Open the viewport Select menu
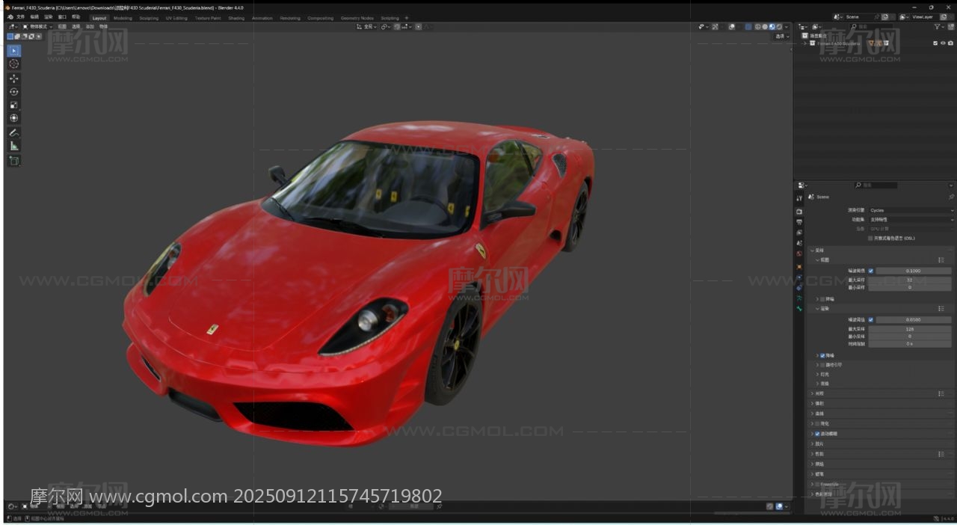The image size is (957, 525). tap(76, 27)
